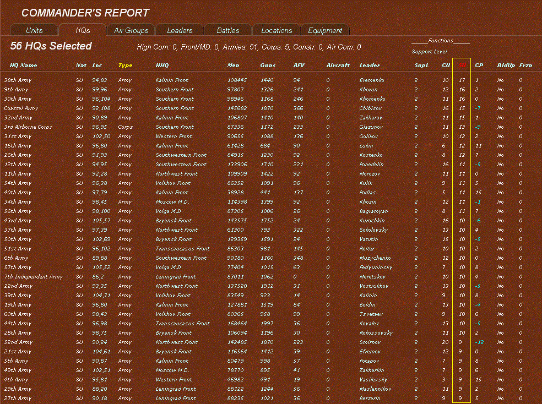Viewport: 542px width, 404px height.
Task: Sort the report by the Men column
Action: [233, 65]
